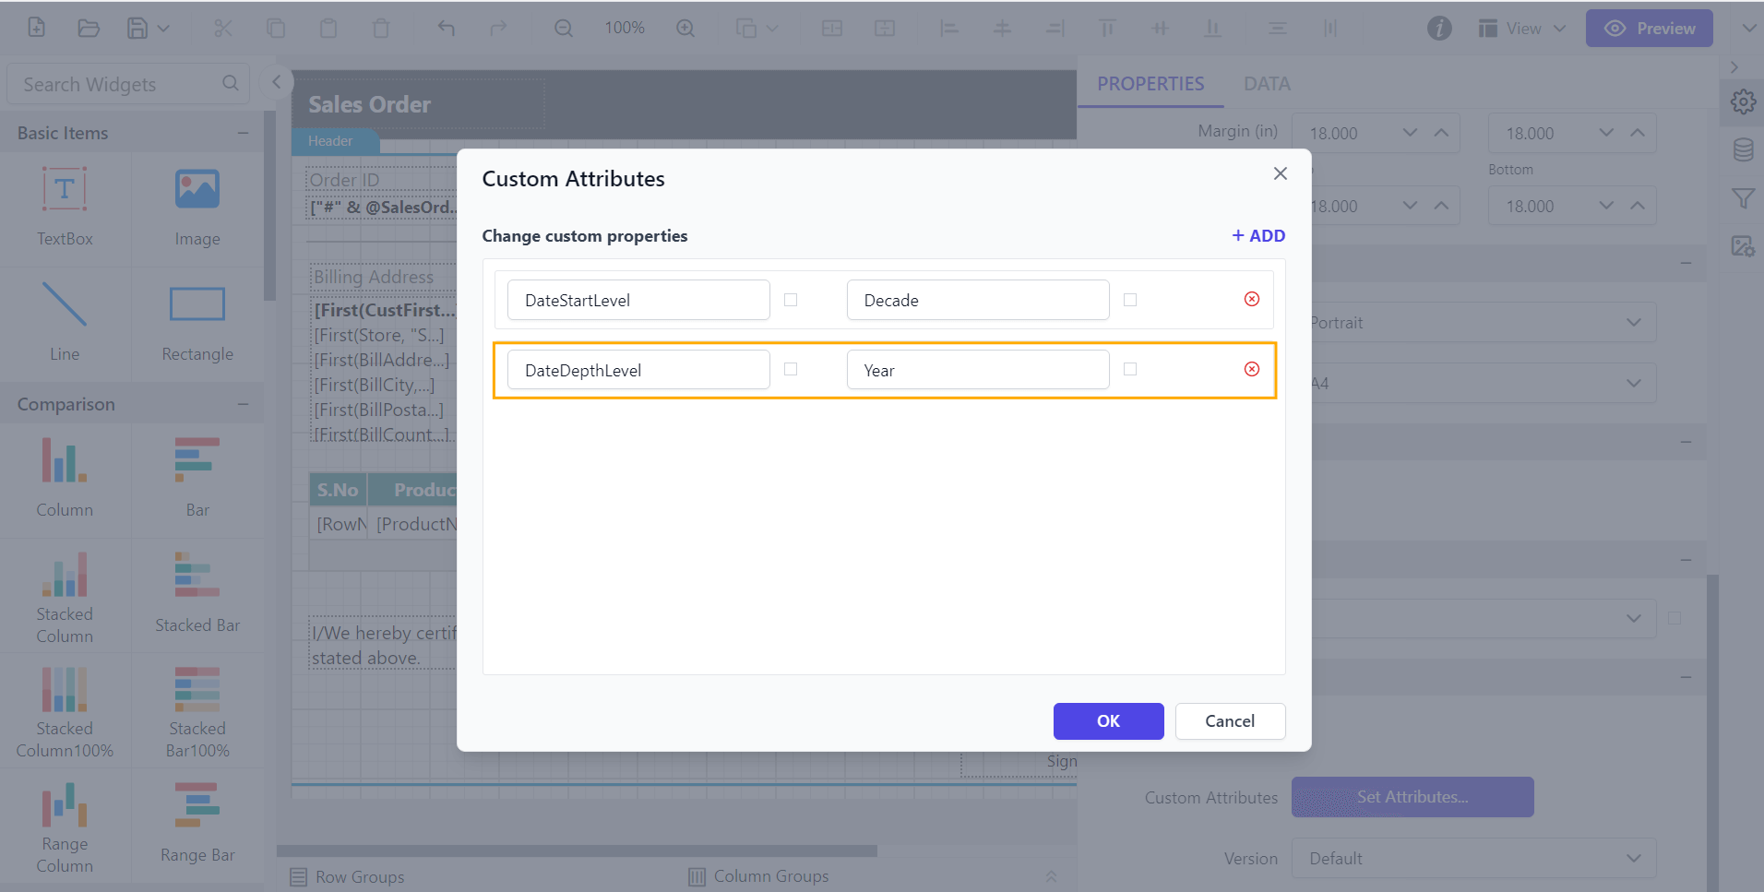Screen dimensions: 1764x892
Task: Toggle checkbox next to the Year value
Action: pyautogui.click(x=1129, y=368)
